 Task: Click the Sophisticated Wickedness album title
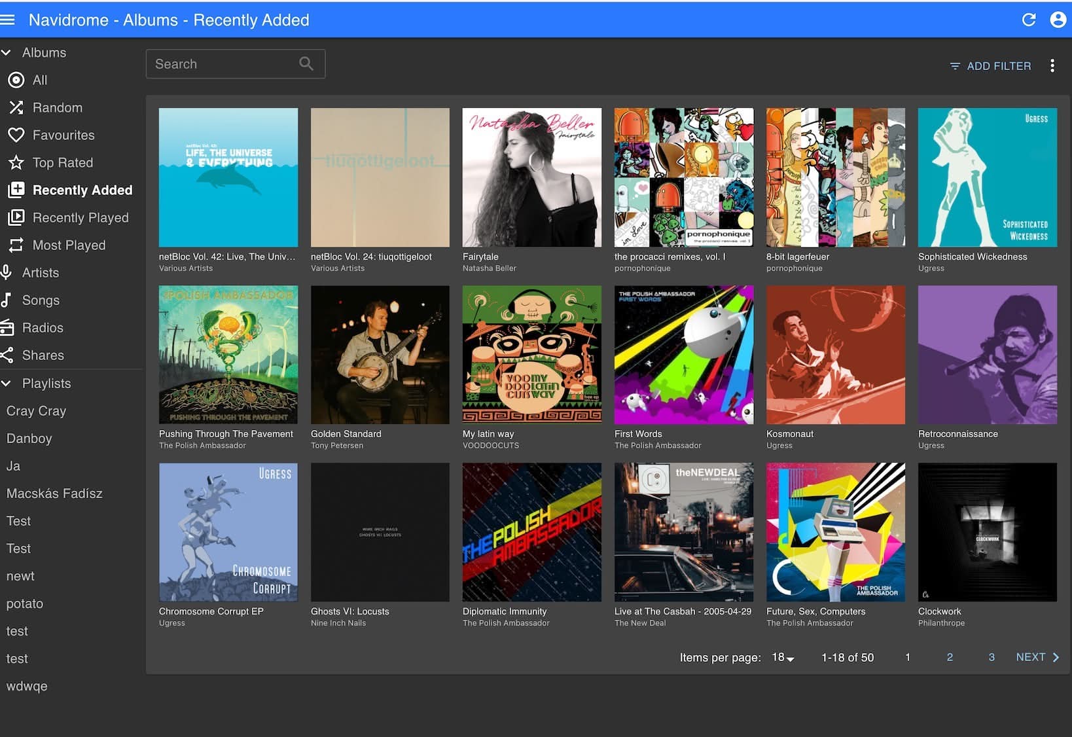click(x=973, y=257)
